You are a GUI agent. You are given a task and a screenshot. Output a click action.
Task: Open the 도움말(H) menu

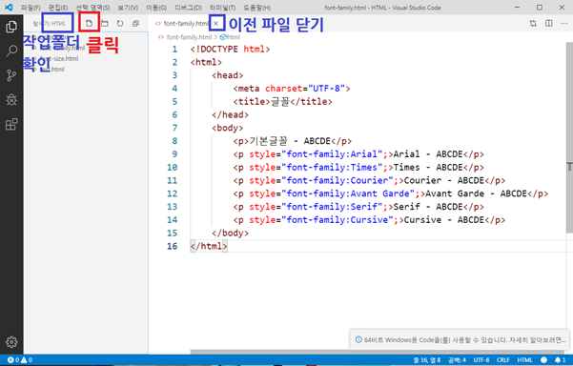(x=256, y=8)
